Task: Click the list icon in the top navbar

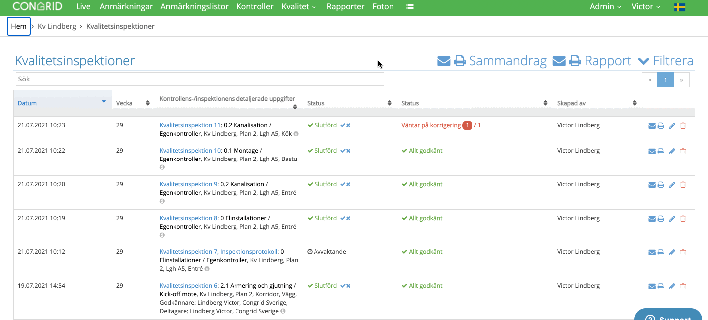Action: (410, 7)
